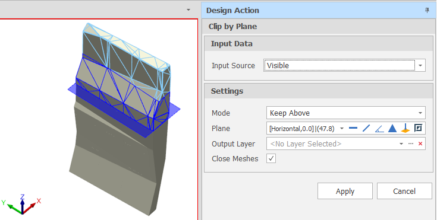Choose the diagonal line plane icon

coord(366,128)
